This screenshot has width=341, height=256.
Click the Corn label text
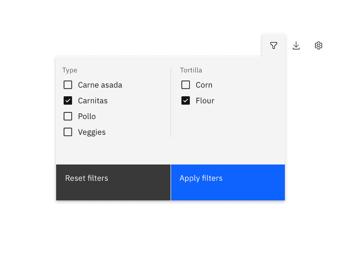pyautogui.click(x=204, y=85)
